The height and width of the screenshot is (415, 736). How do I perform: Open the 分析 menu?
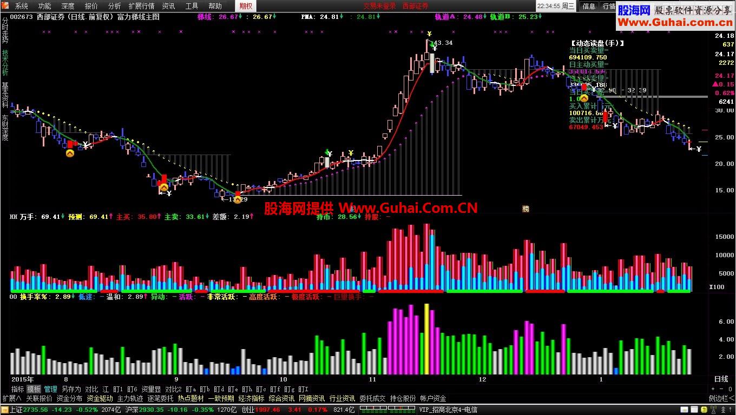pos(115,6)
